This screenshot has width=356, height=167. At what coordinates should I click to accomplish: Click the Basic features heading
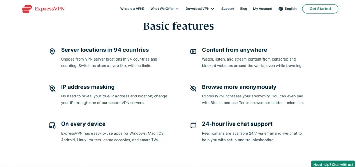178,26
